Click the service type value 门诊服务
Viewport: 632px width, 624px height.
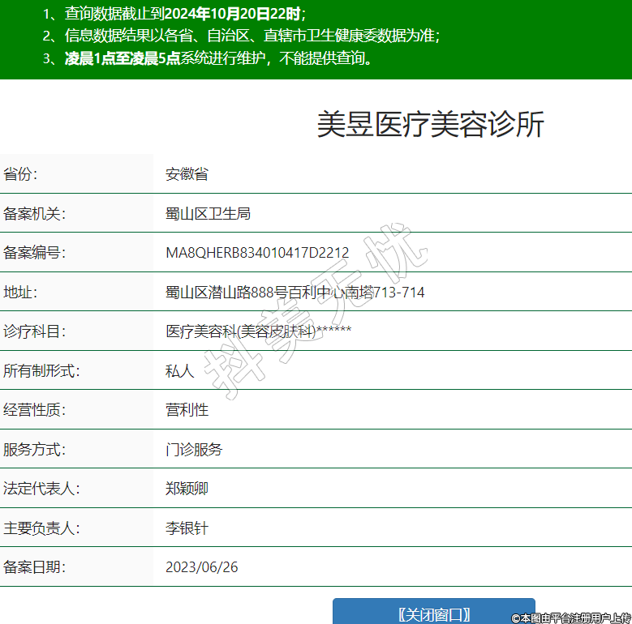coord(194,450)
